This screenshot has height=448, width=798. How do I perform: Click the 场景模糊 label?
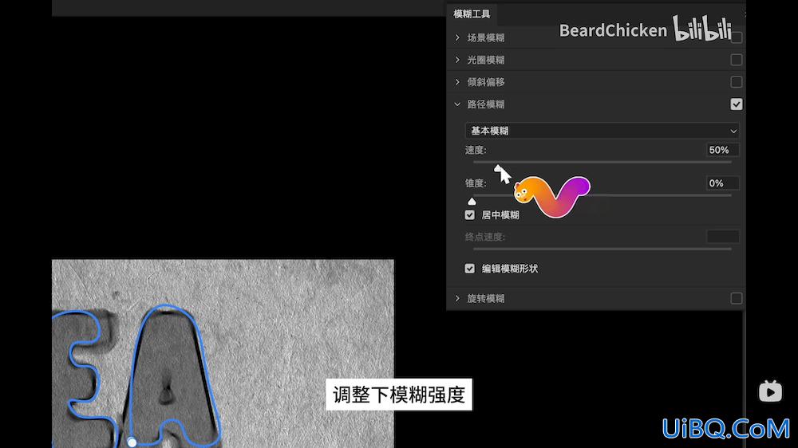click(x=486, y=37)
